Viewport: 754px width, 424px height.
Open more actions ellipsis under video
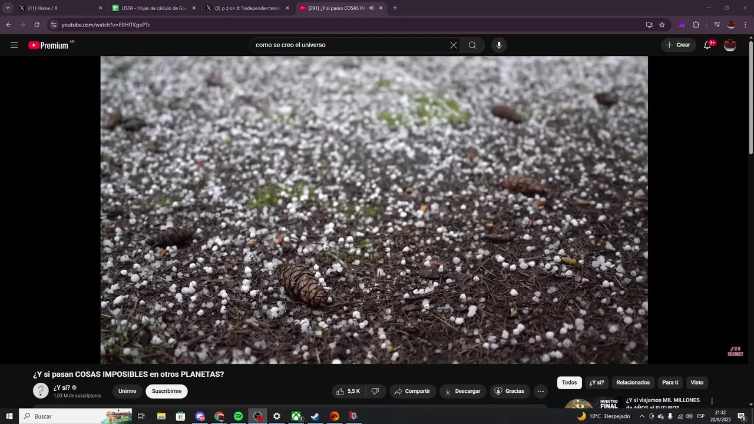click(x=541, y=391)
